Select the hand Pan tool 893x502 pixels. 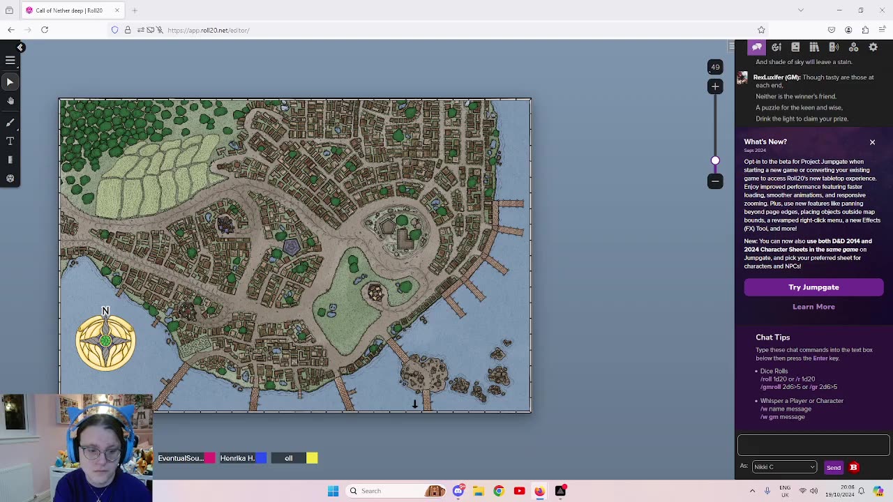[x=10, y=101]
